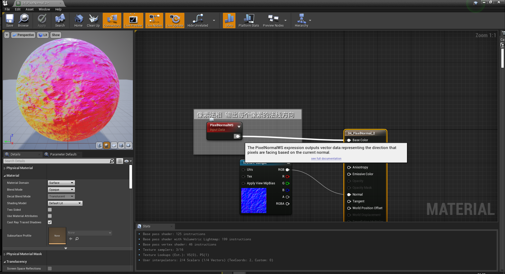Viewport: 505px width, 274px height.
Task: Open the material Hierarchy
Action: click(x=301, y=20)
